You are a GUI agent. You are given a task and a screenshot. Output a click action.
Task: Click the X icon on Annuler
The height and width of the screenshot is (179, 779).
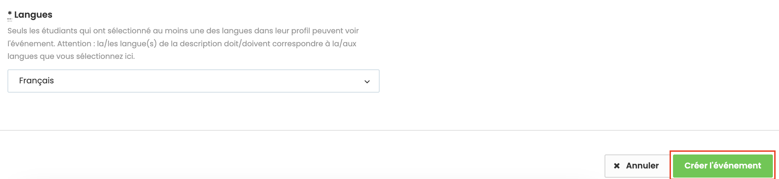click(617, 166)
